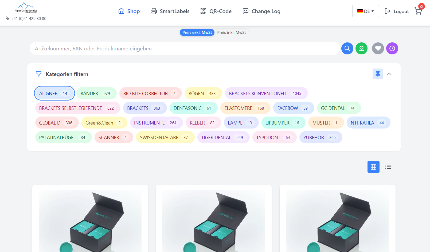The image size is (430, 252).
Task: Open the SmartLabels page
Action: [170, 11]
